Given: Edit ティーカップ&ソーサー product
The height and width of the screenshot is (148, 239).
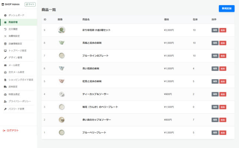Looking at the screenshot, I should 215,94.
